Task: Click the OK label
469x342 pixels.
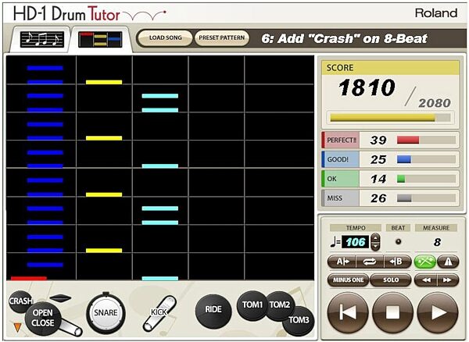Action: (331, 179)
